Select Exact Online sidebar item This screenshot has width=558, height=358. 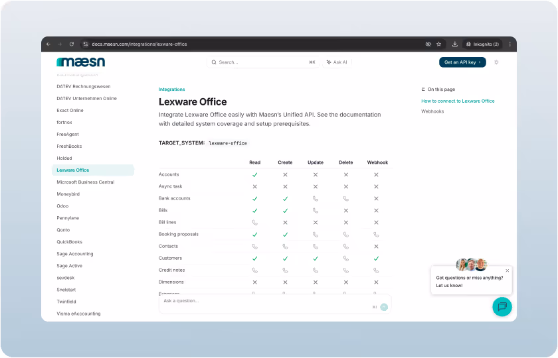click(70, 111)
